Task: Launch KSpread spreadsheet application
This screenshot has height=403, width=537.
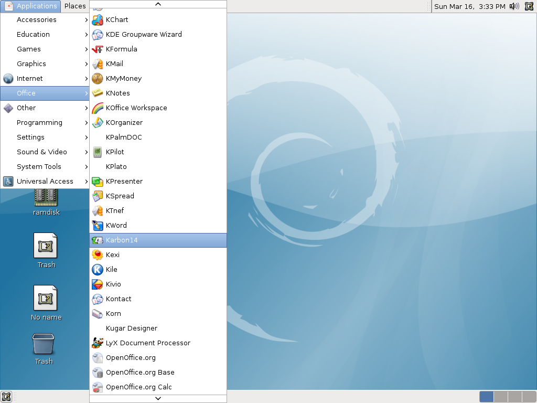Action: [x=158, y=196]
